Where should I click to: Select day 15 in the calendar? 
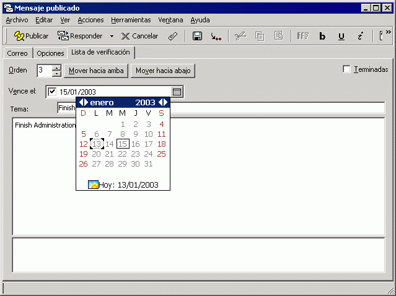(x=123, y=144)
